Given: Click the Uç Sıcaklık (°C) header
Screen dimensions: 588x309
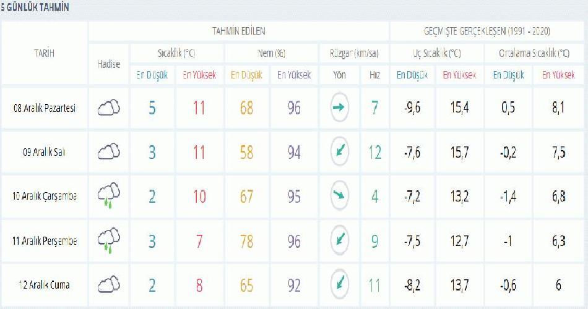Looking at the screenshot, I should (436, 53).
